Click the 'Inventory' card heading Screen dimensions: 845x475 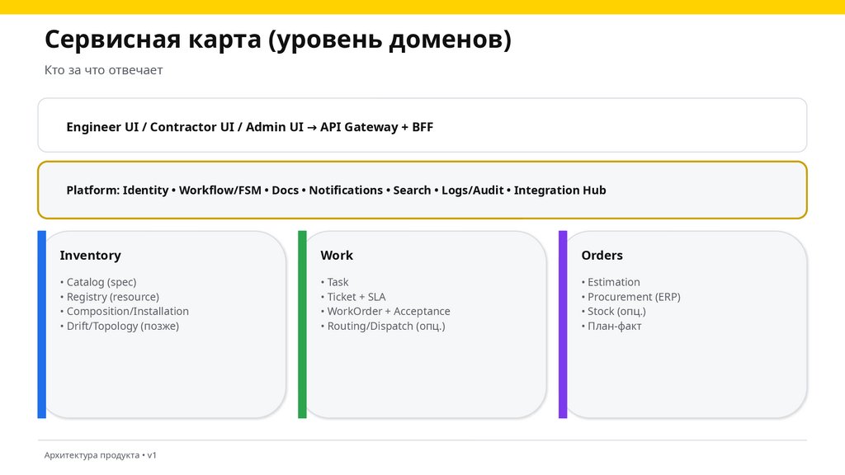[91, 256]
